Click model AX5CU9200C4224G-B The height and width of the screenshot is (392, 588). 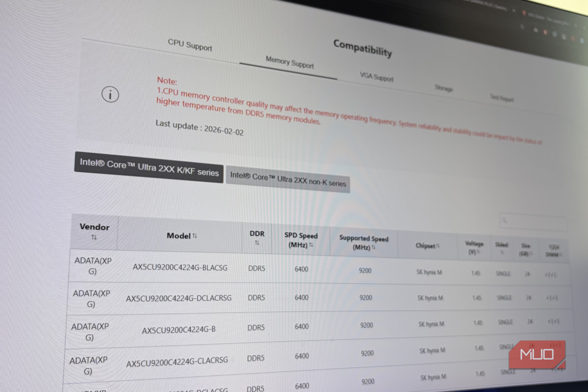click(x=179, y=330)
